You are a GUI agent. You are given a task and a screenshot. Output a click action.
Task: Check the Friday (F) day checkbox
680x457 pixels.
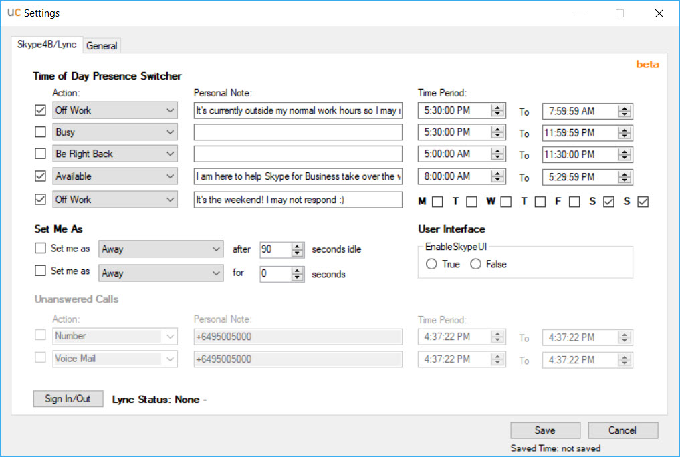coord(574,202)
